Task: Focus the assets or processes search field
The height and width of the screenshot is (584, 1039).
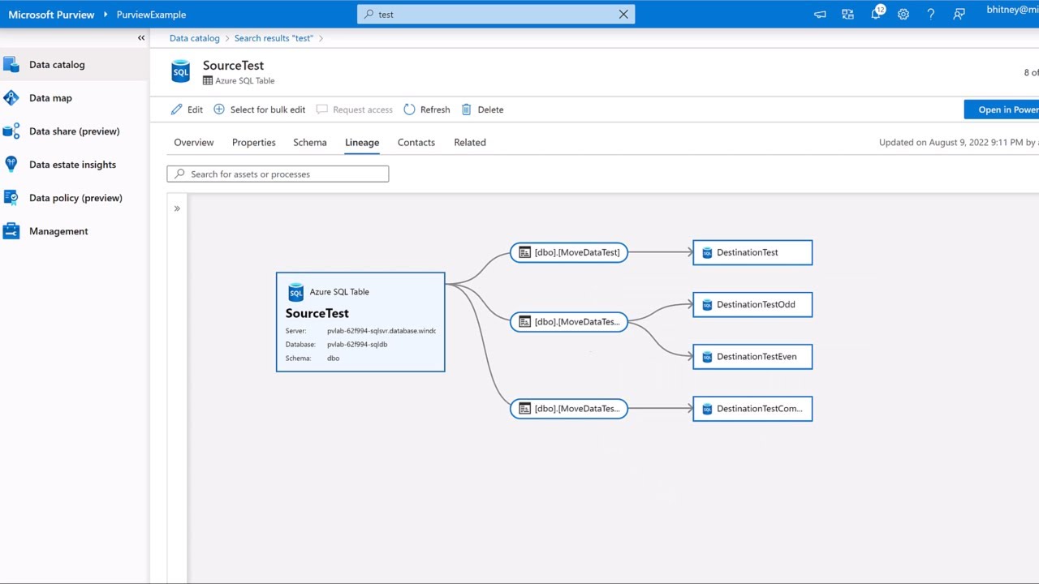Action: click(278, 174)
